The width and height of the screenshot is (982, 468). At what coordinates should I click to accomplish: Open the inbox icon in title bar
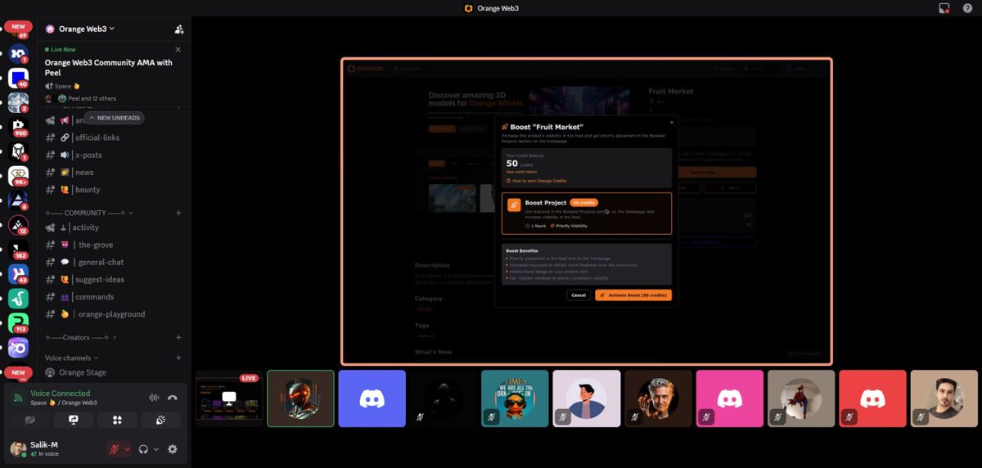coord(944,8)
